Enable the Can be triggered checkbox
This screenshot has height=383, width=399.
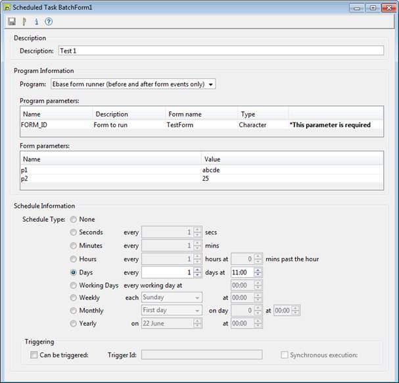click(x=34, y=355)
